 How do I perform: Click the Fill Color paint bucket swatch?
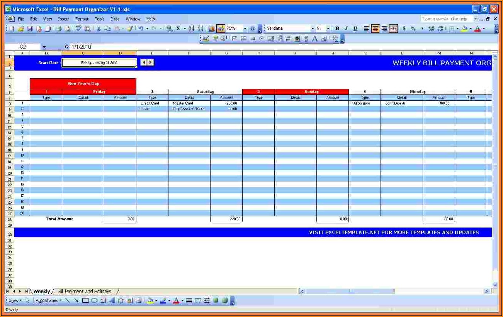[x=464, y=29]
